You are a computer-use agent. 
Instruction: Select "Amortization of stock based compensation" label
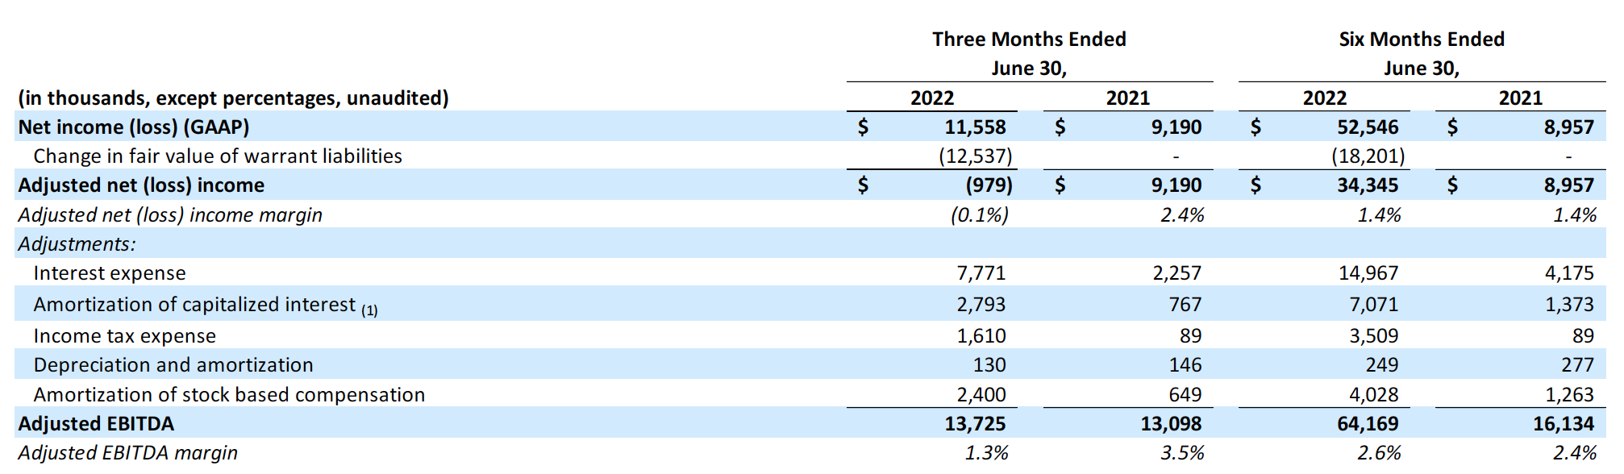[x=229, y=395]
